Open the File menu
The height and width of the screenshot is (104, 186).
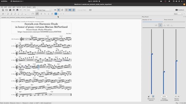[x=2, y=7]
